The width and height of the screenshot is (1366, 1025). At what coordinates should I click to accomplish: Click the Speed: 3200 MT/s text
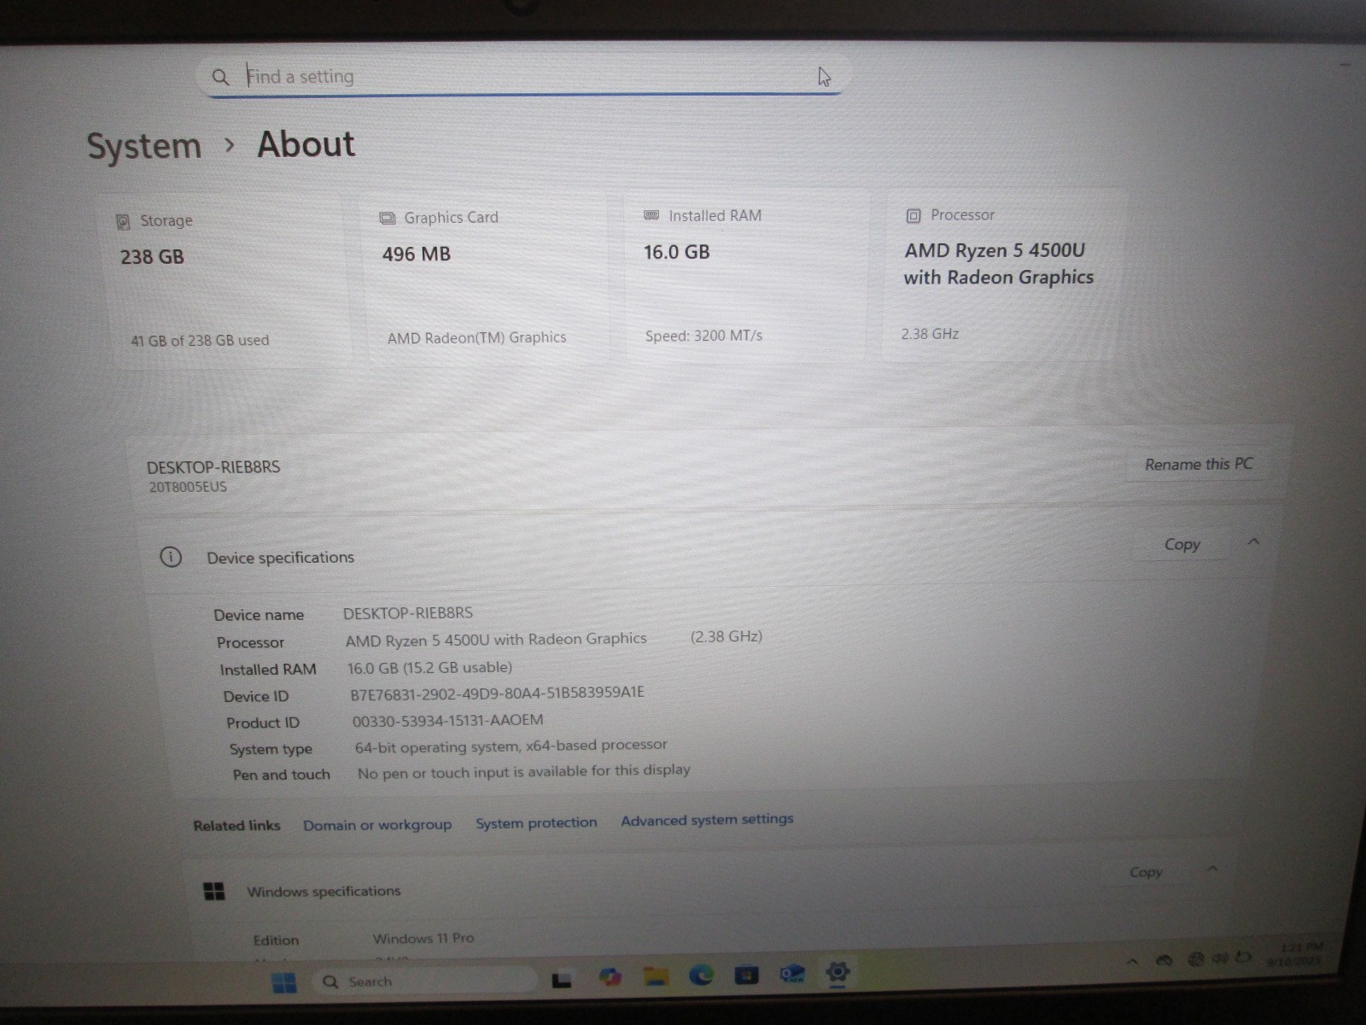[703, 336]
